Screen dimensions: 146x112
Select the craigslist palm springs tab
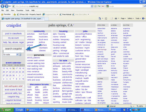[23, 19]
